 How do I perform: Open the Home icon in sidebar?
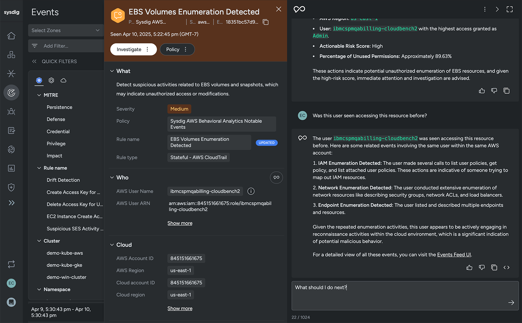click(11, 36)
